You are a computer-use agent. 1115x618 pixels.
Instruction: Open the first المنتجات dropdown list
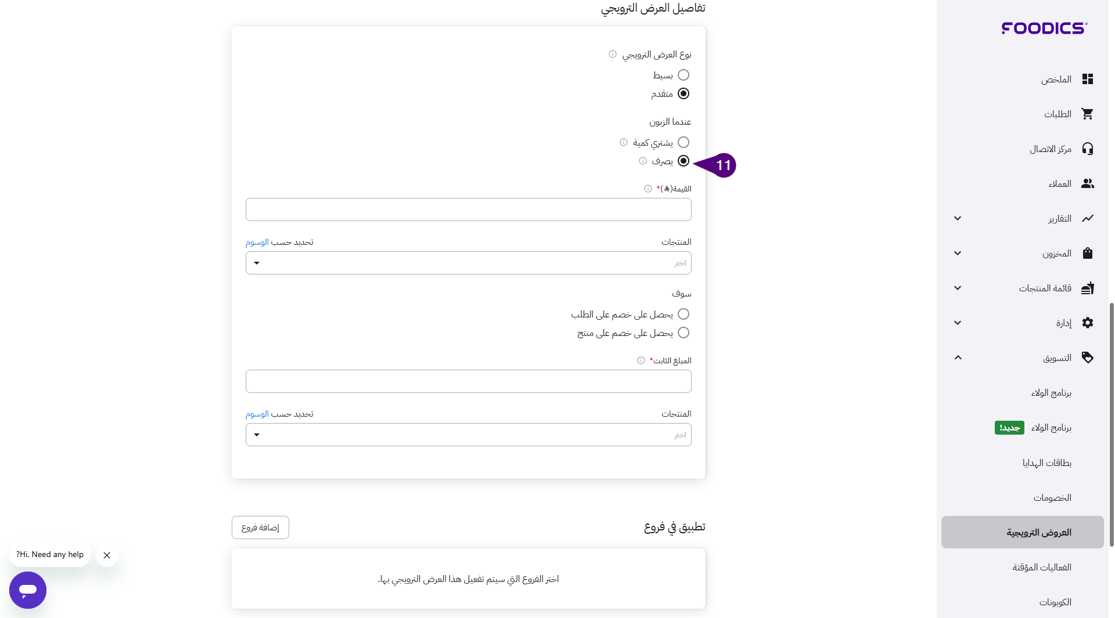[x=468, y=263]
